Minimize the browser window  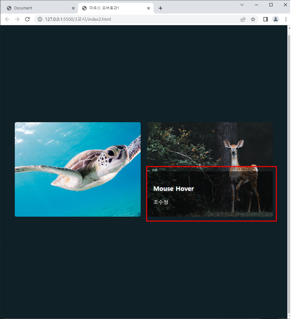256,5
